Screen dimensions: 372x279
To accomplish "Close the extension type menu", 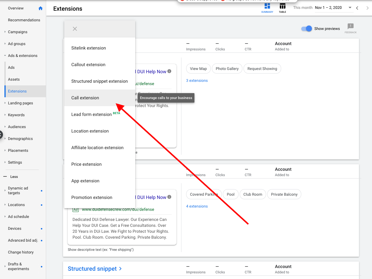I will click(x=75, y=29).
